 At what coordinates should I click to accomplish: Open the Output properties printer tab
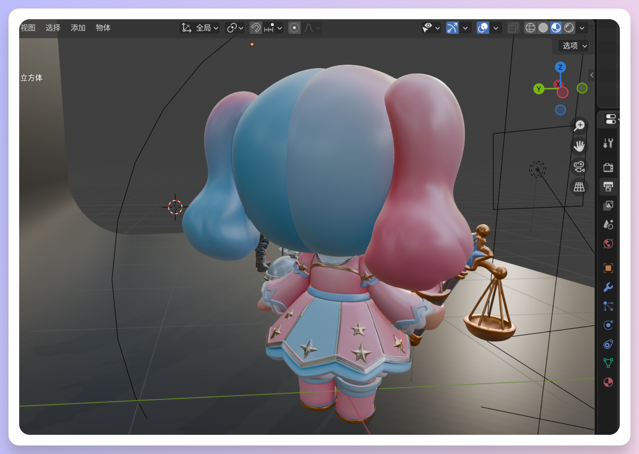608,187
